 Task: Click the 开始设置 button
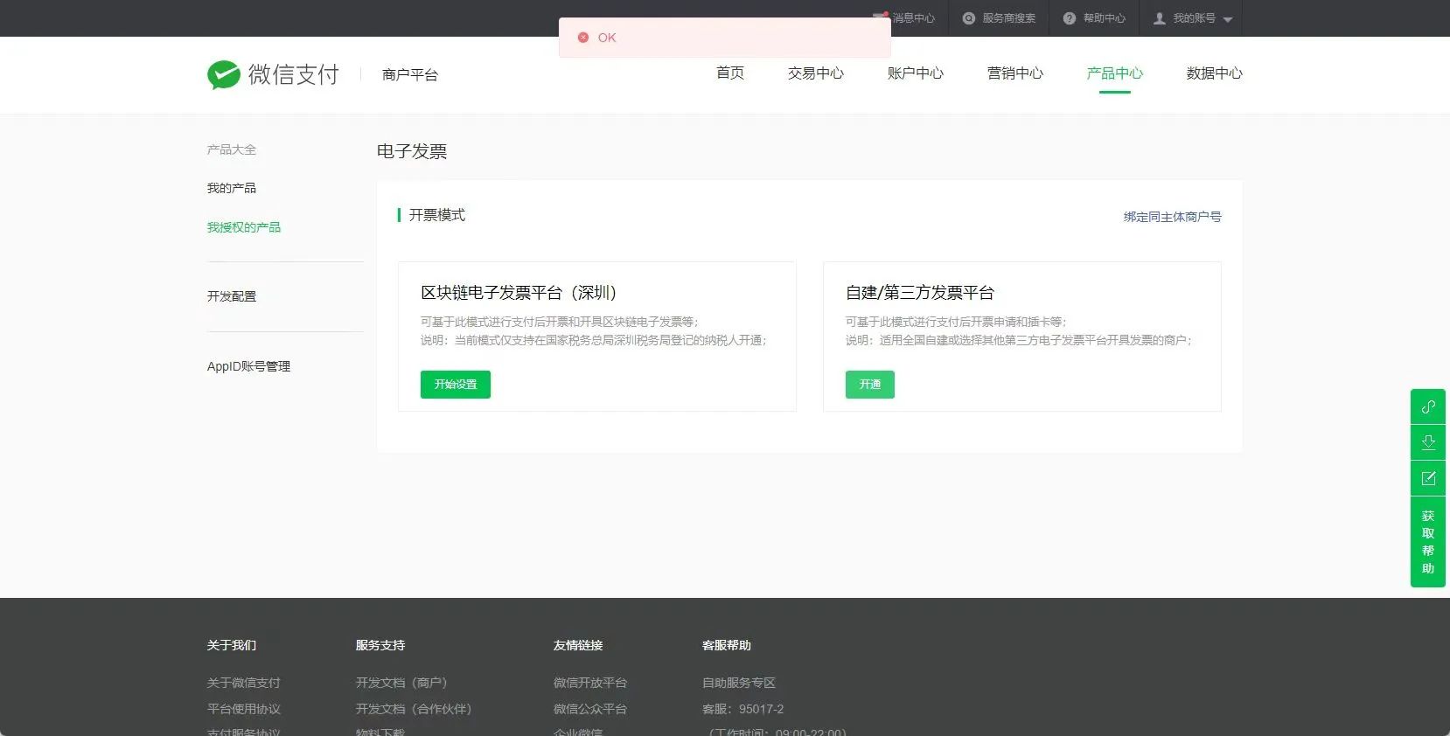(x=456, y=385)
